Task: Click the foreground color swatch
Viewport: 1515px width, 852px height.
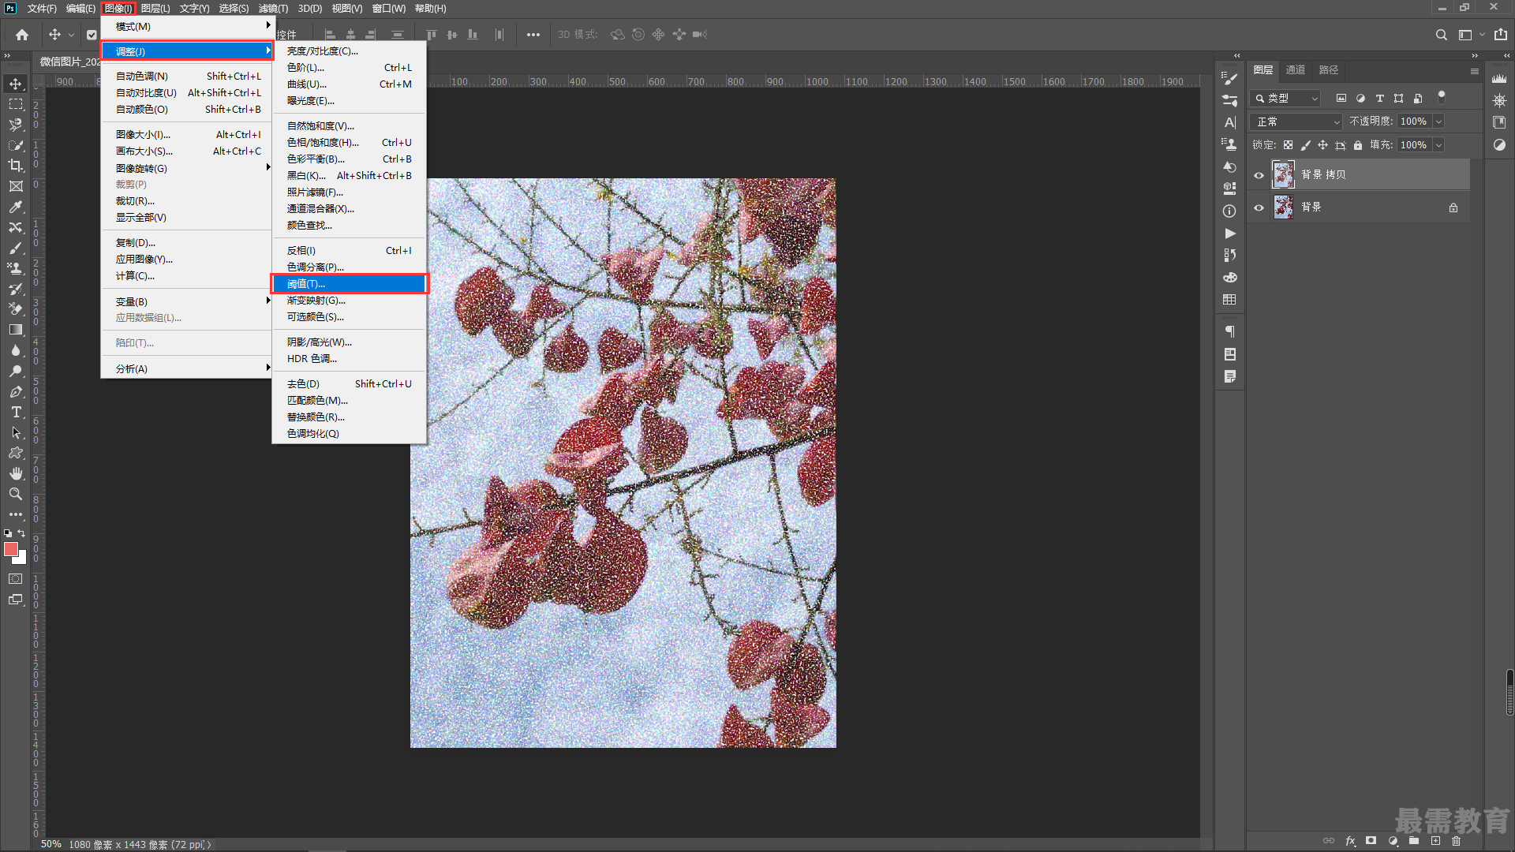Action: (10, 549)
